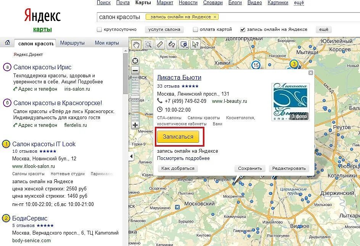Click the 33 отзыва reviews text
This screenshot has height=246, width=360.
point(168,86)
